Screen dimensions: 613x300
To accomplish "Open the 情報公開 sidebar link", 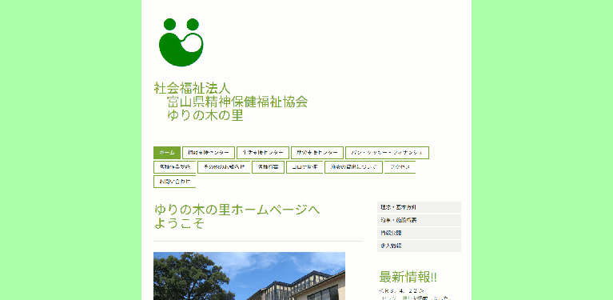I will click(x=419, y=233).
